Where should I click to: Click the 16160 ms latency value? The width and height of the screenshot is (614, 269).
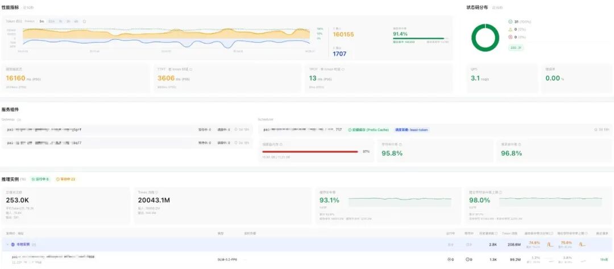16,78
